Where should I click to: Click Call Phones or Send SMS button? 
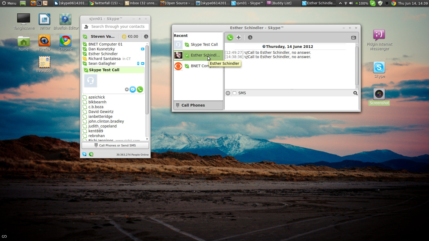point(115,145)
